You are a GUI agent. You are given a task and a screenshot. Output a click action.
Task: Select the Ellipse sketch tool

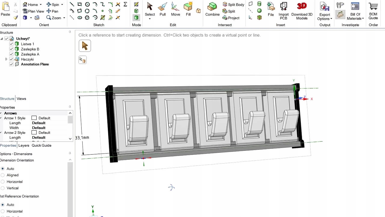(x=80, y=18)
